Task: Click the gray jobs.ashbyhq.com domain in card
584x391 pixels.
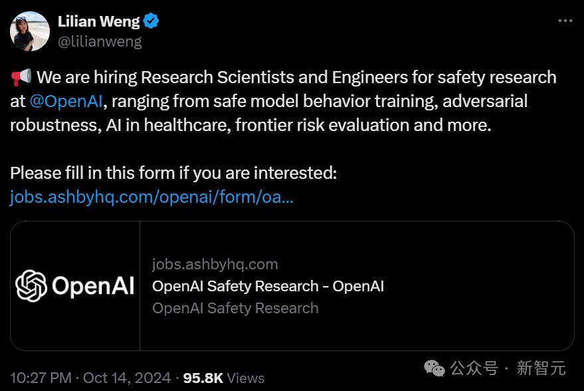Action: [x=215, y=265]
